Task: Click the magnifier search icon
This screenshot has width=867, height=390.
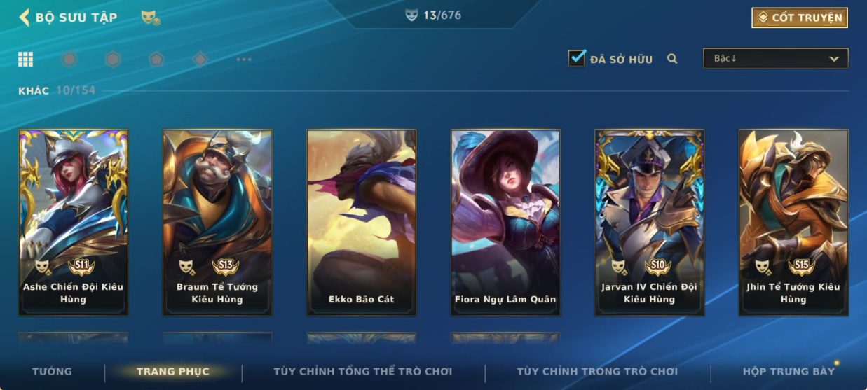Action: pos(672,59)
